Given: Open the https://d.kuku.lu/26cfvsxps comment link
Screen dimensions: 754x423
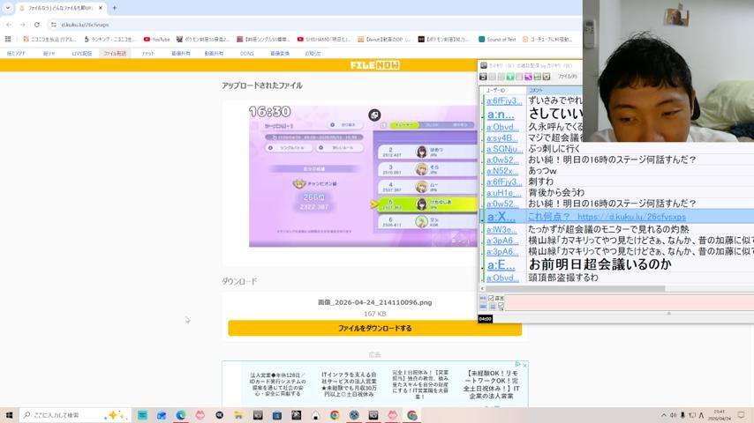Looking at the screenshot, I should [x=631, y=217].
